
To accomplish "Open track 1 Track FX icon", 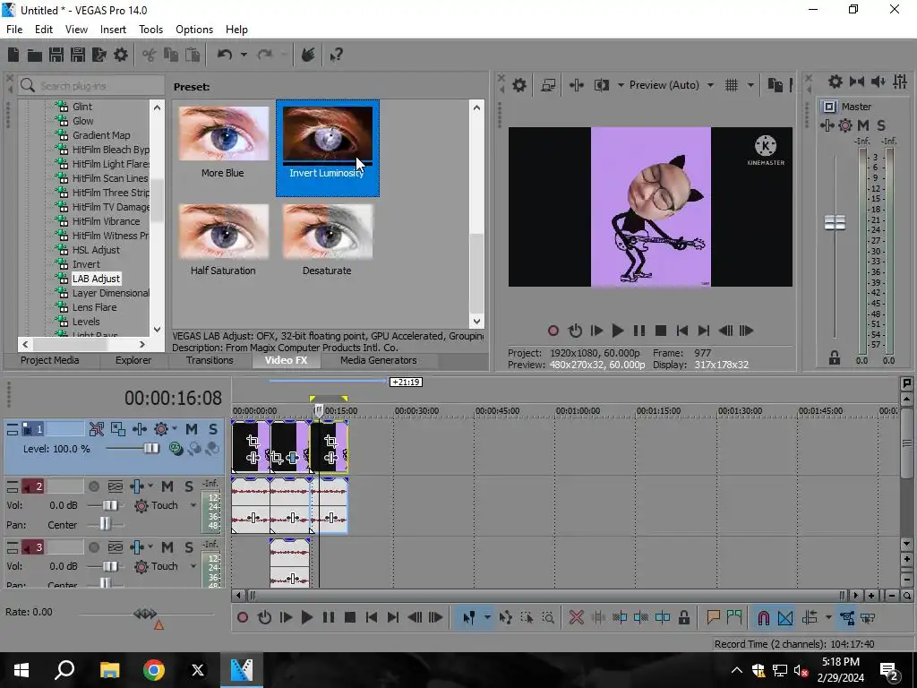I will [x=139, y=429].
